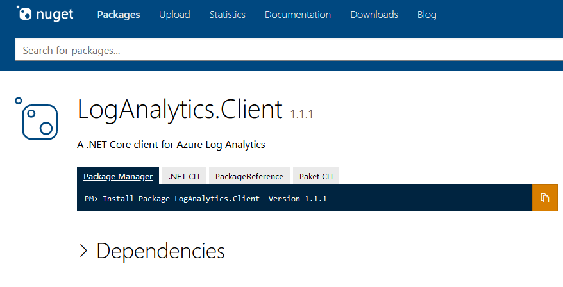Screen dimensions: 563x287
Task: Click the Install-Package command text
Action: click(x=214, y=199)
